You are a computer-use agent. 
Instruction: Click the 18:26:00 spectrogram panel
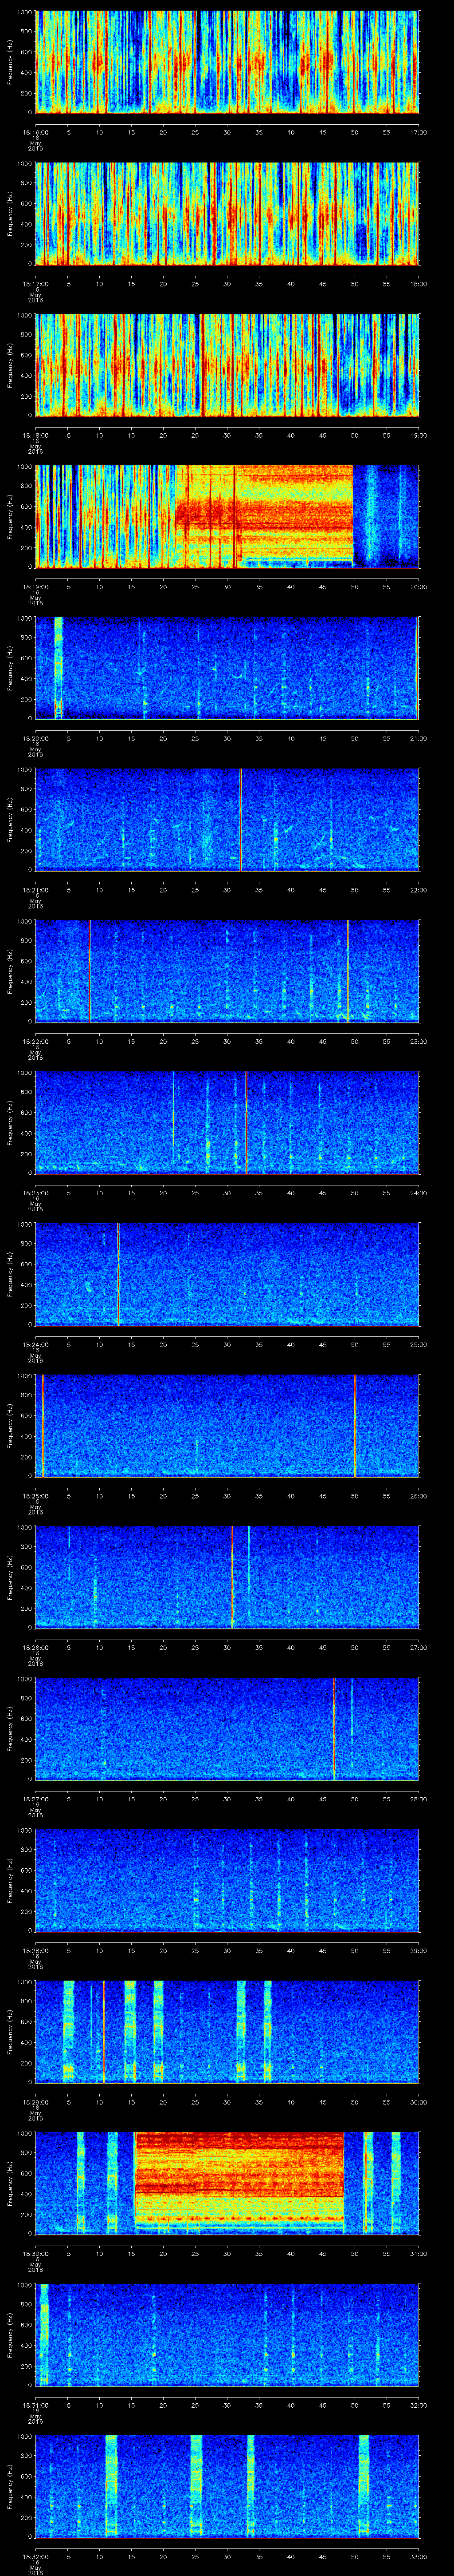(227, 1577)
